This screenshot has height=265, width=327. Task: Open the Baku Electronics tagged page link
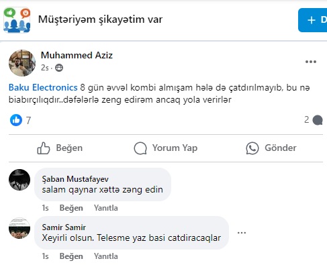click(x=43, y=87)
